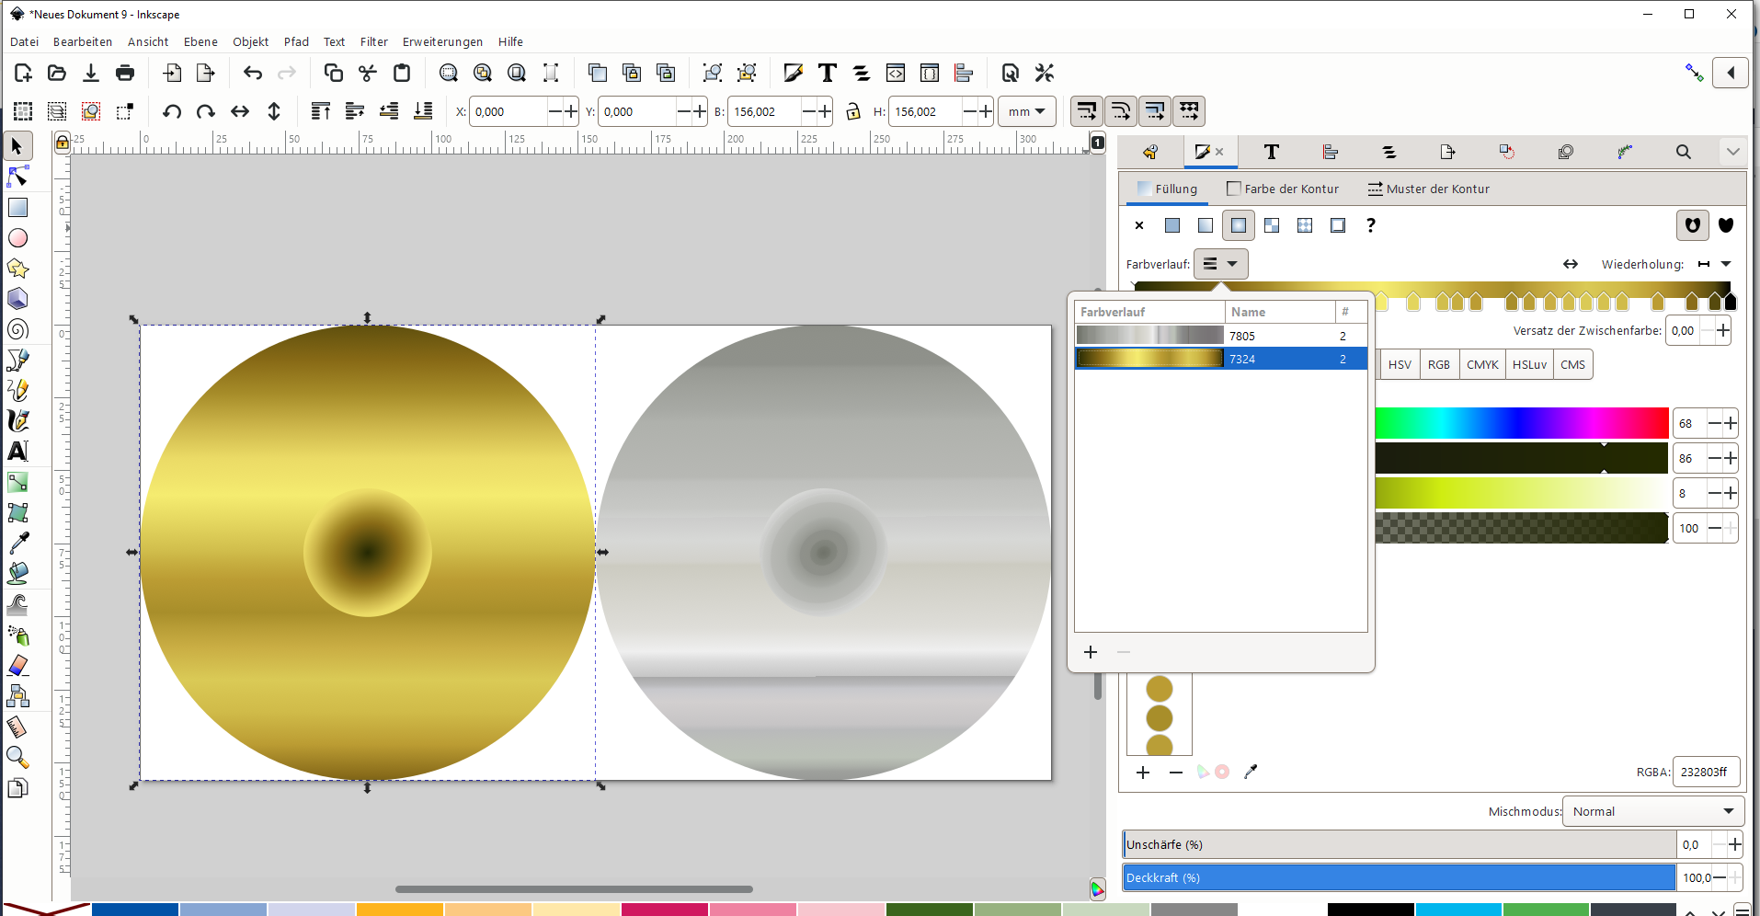The image size is (1760, 916).
Task: Open the Filter menu
Action: click(x=373, y=41)
